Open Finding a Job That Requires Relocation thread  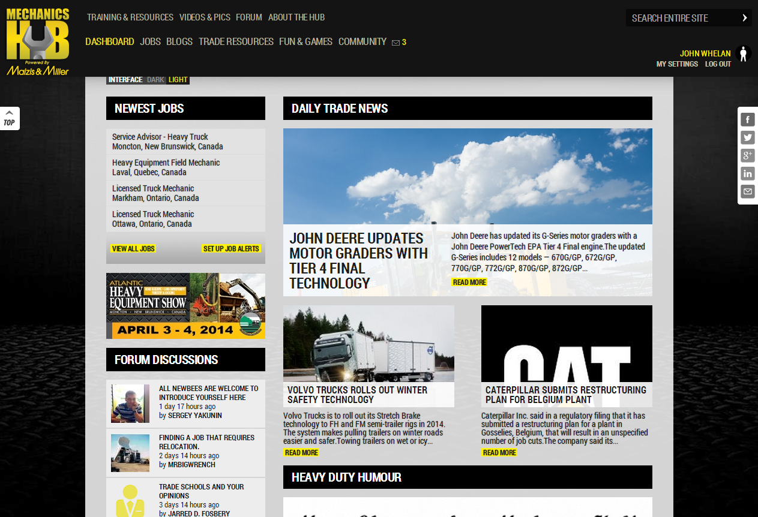pyautogui.click(x=206, y=442)
